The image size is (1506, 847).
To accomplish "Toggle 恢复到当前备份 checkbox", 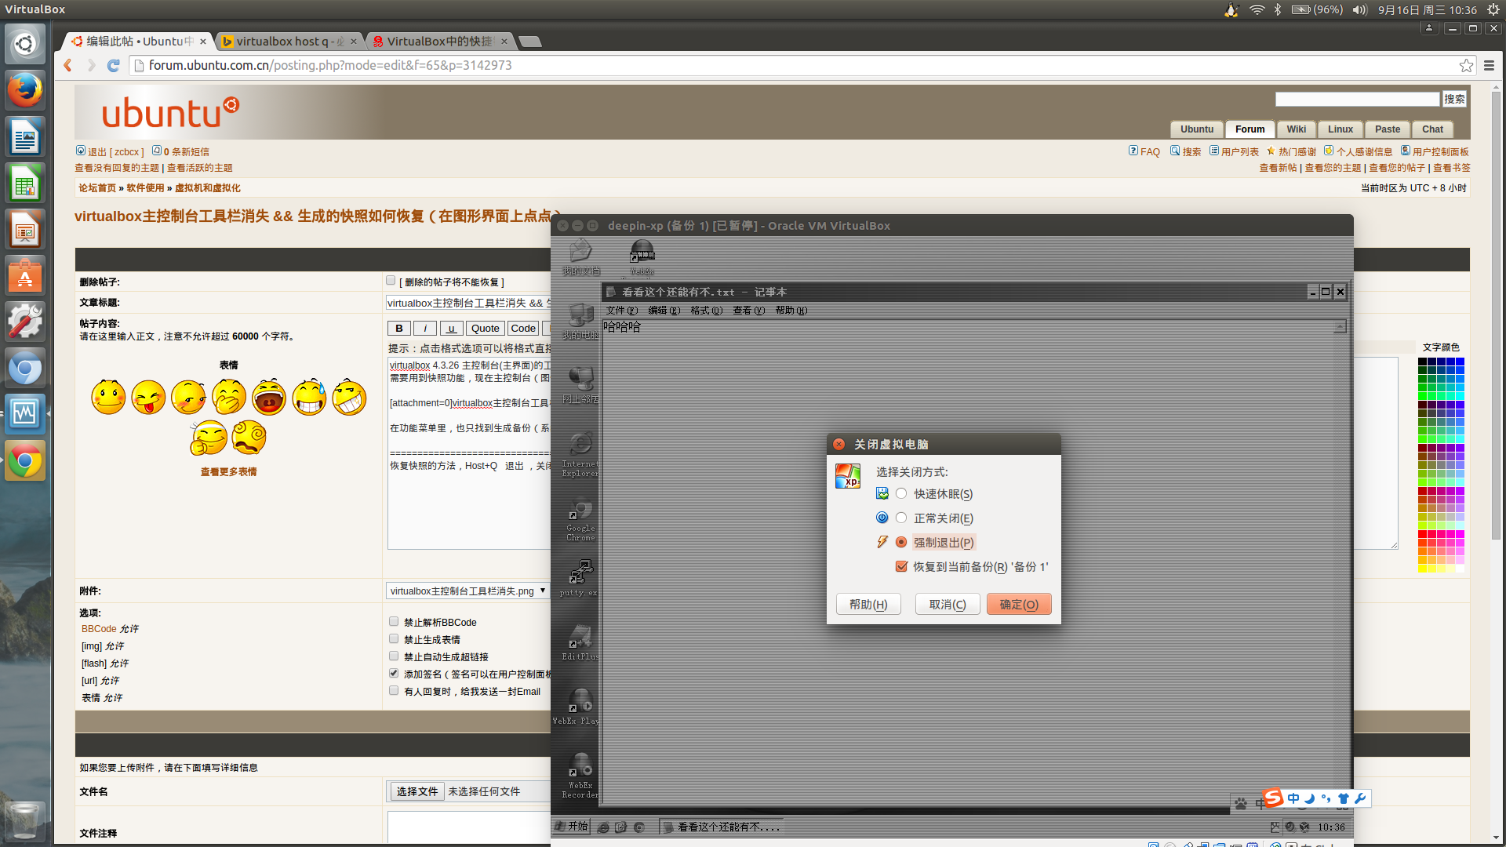I will 901,566.
